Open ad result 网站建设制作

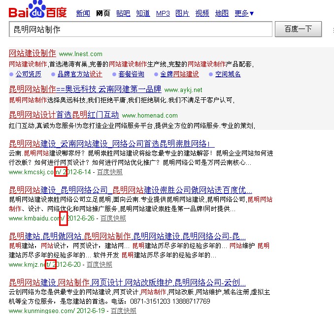(x=33, y=53)
